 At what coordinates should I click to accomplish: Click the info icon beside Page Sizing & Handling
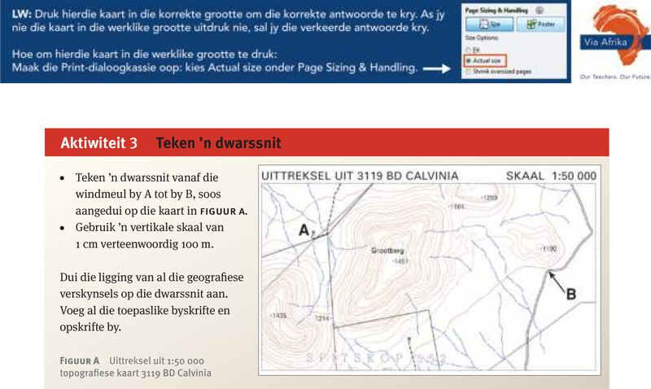click(x=540, y=10)
